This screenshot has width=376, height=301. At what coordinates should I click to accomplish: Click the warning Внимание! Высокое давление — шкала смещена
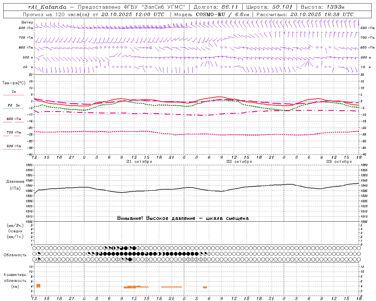tap(183, 218)
